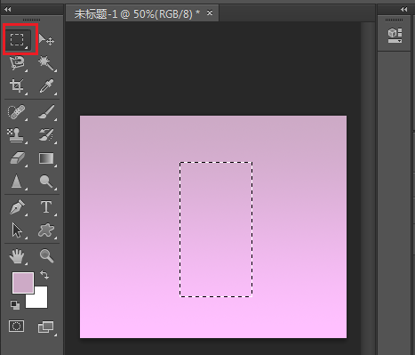The height and width of the screenshot is (355, 415).
Task: Close the 未标题-1 document tab
Action: [210, 13]
